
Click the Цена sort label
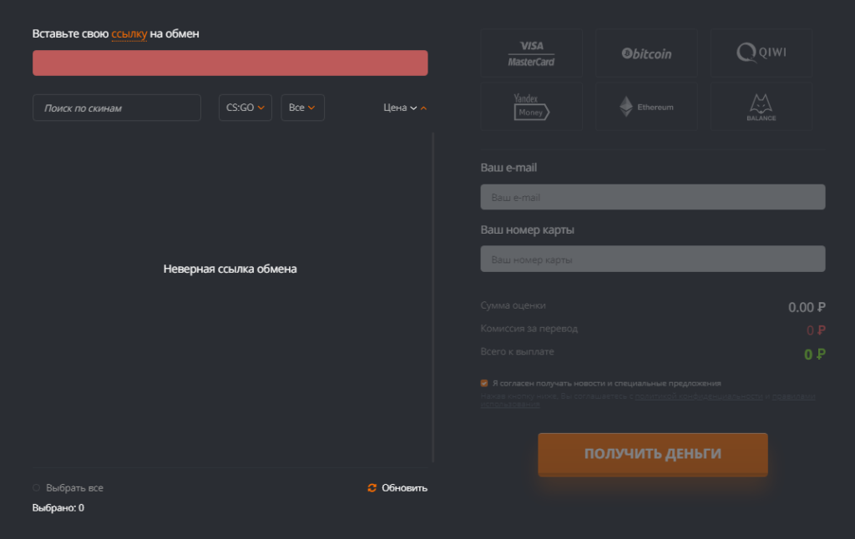tap(395, 108)
